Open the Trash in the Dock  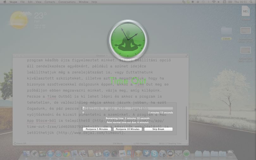pos(230,153)
